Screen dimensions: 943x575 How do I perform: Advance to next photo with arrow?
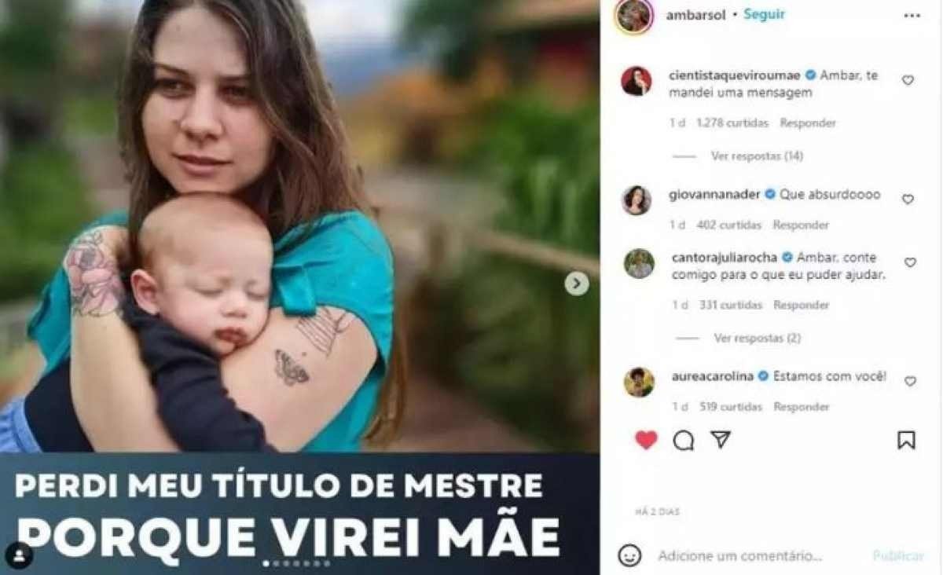coord(577,284)
